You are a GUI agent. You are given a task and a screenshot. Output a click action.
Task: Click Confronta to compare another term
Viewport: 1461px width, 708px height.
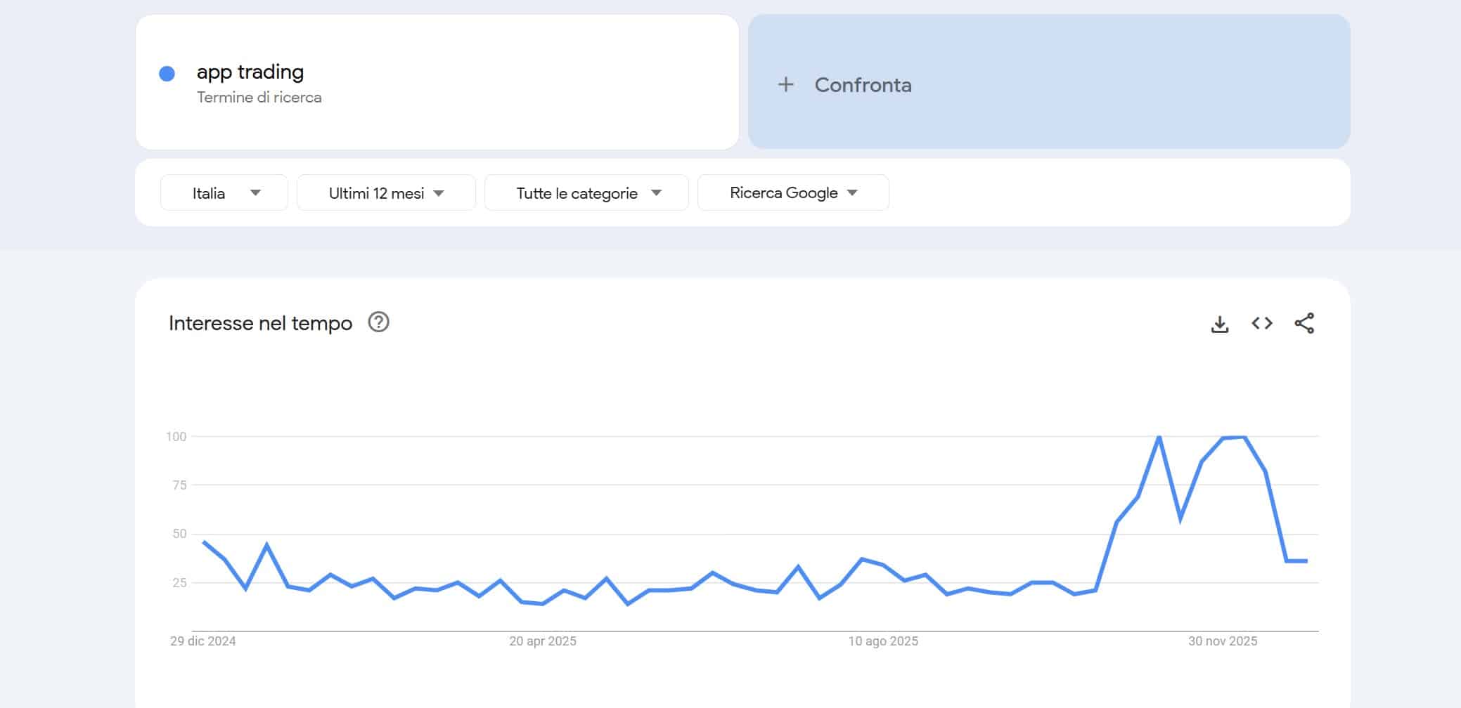pos(863,84)
